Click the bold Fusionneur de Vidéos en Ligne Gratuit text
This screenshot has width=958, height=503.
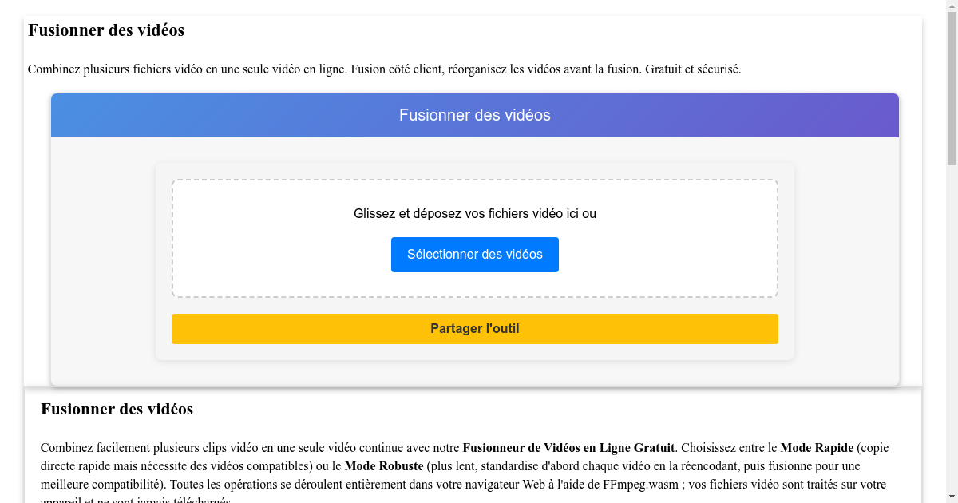click(x=569, y=448)
